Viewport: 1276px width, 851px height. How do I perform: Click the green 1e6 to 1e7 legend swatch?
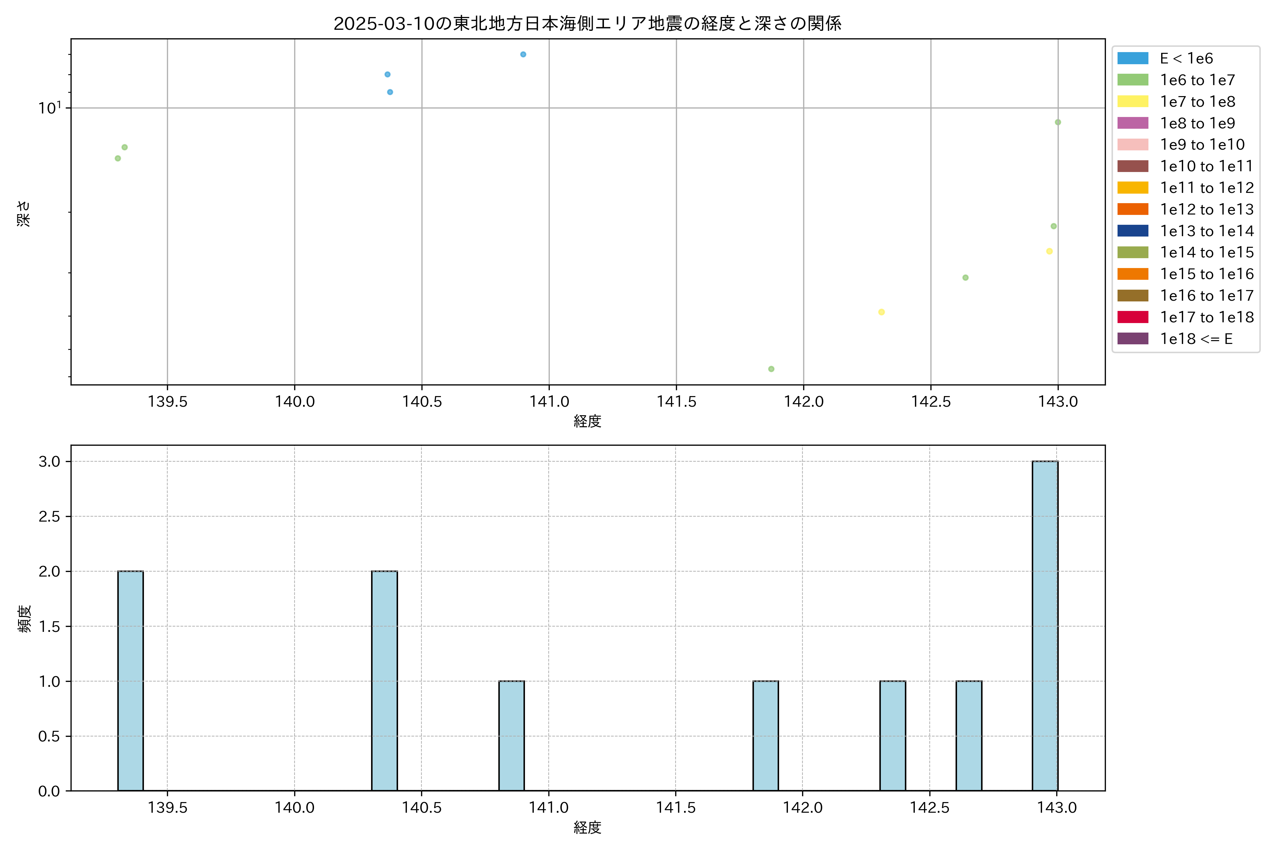click(1132, 80)
